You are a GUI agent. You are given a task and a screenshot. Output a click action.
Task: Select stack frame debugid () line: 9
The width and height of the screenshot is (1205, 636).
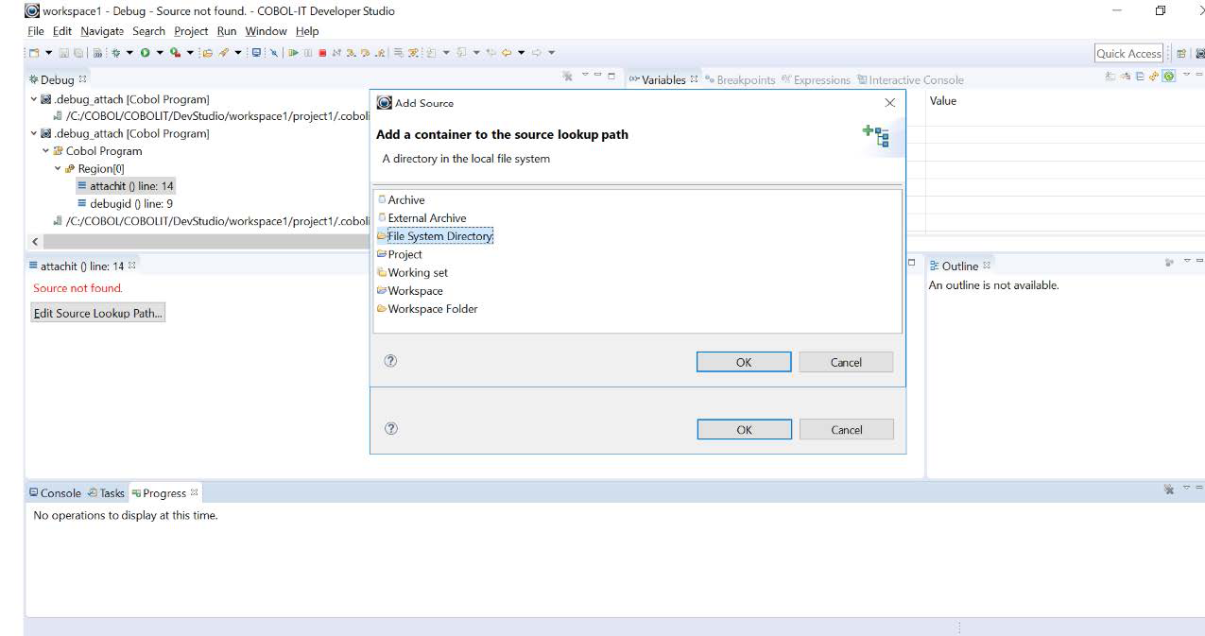click(x=124, y=203)
